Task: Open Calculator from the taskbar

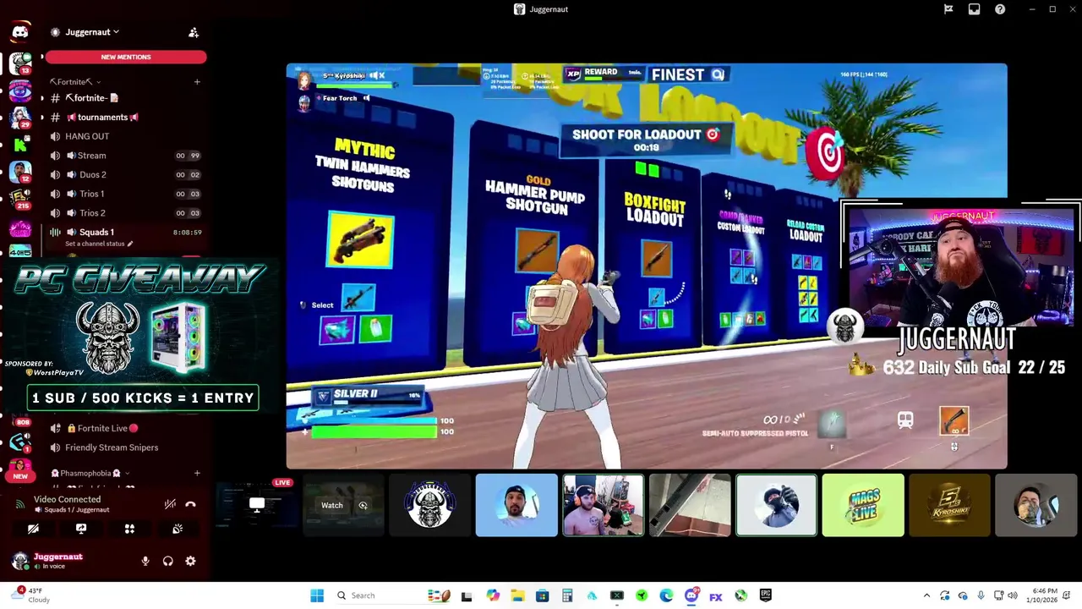Action: pyautogui.click(x=567, y=595)
